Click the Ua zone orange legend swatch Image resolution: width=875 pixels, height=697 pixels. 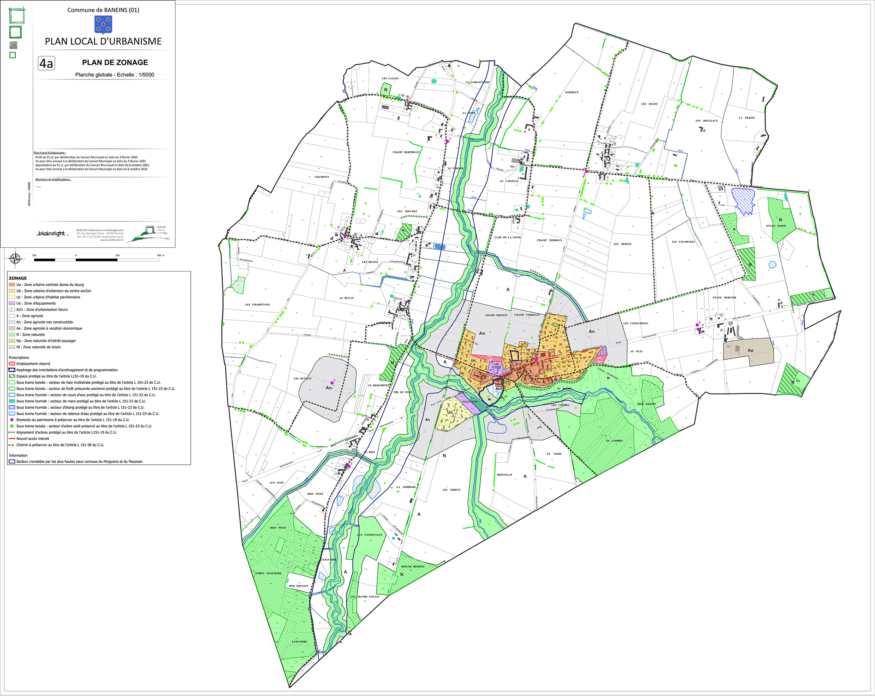[x=12, y=285]
